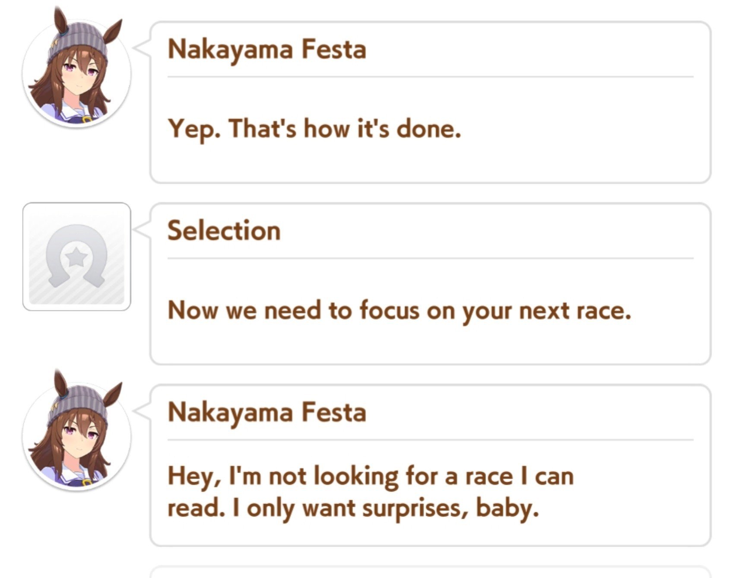
Task: Click the divider under the third bubble's name
Action: [x=431, y=440]
